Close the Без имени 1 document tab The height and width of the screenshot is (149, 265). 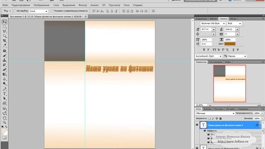[86, 17]
